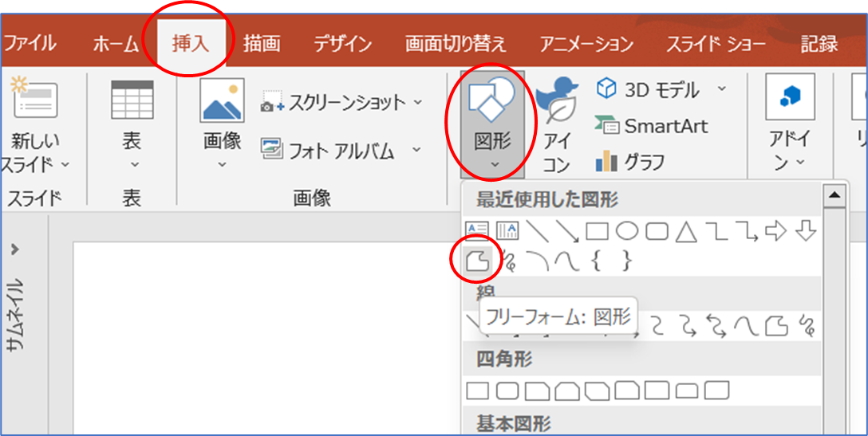Click the 3D モデル button
The height and width of the screenshot is (436, 868).
649,88
